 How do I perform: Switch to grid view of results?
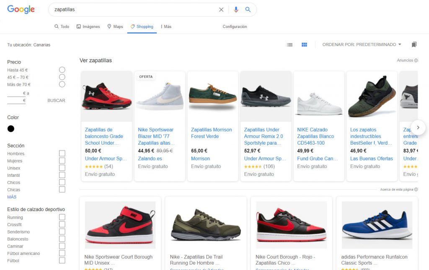point(304,44)
